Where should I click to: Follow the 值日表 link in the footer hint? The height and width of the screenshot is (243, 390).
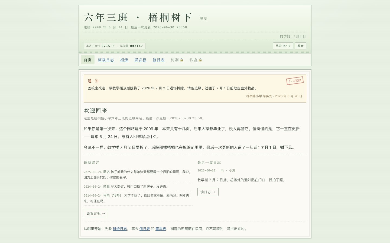[x=145, y=229]
